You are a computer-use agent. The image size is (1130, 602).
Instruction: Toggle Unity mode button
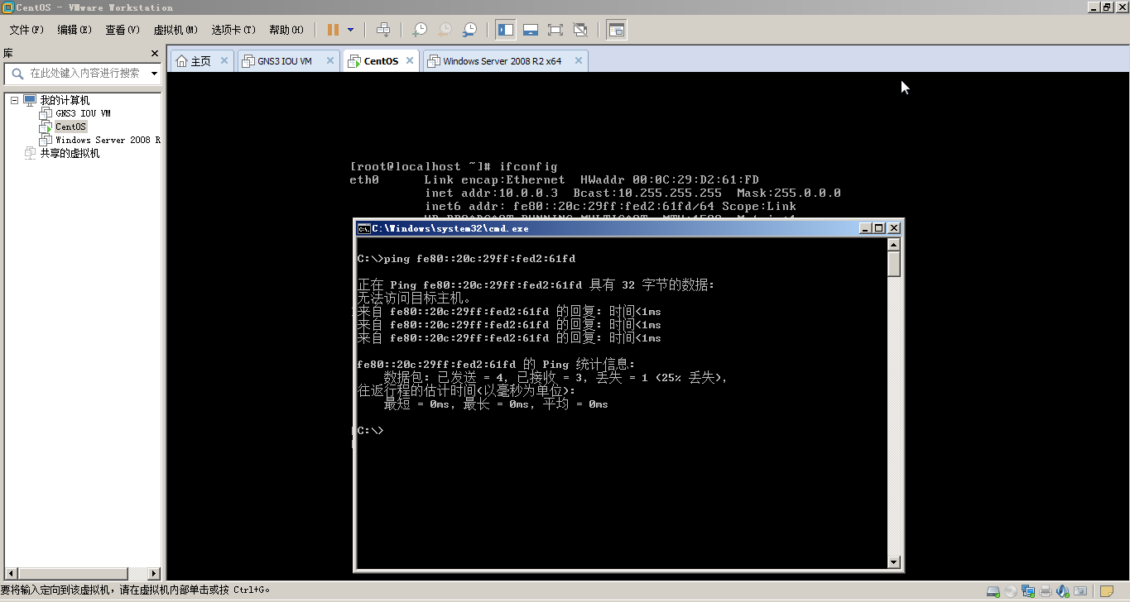pos(580,30)
